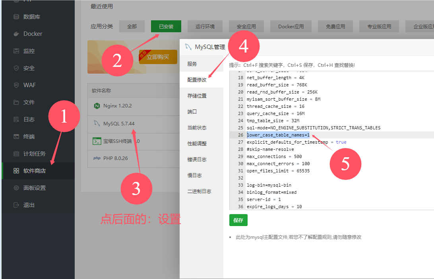Open 数据库 in the sidebar
The width and height of the screenshot is (434, 279).
click(31, 17)
